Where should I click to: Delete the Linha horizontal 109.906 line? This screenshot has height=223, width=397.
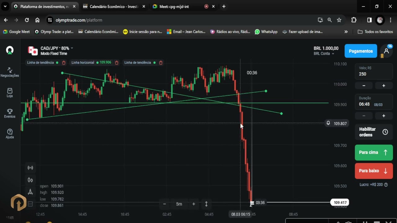(117, 63)
